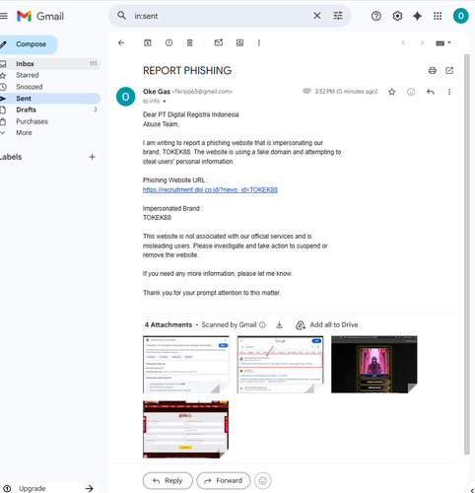Add emoji reaction next to Forward
The width and height of the screenshot is (475, 493).
[x=263, y=481]
